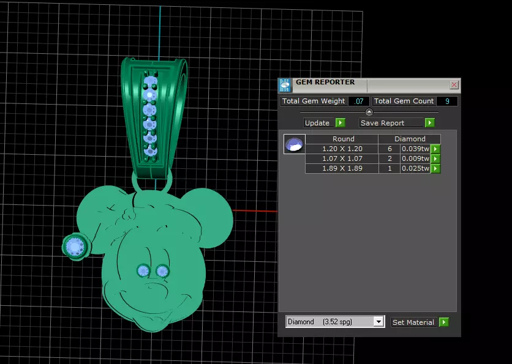Click the 0.009tw weight cell
512x364 pixels.
pyautogui.click(x=415, y=158)
